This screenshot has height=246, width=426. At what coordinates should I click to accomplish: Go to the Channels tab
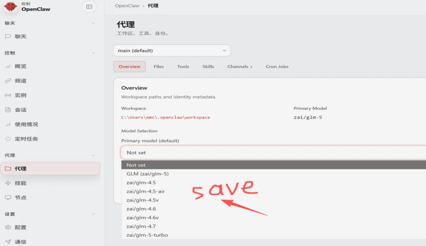click(240, 67)
